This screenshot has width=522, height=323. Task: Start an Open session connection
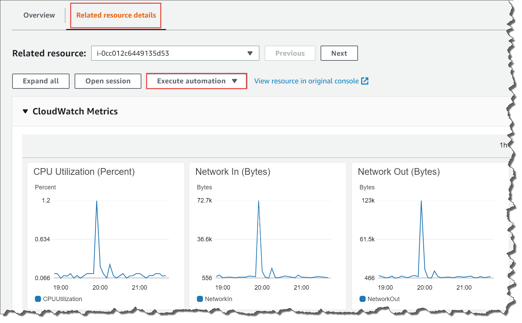point(108,81)
